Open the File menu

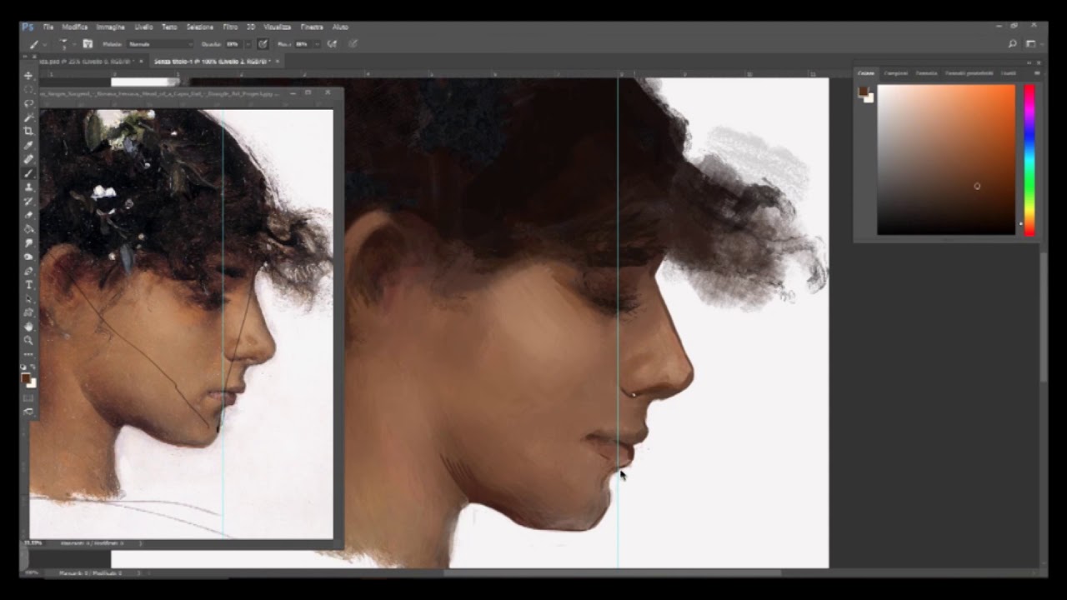pyautogui.click(x=48, y=27)
